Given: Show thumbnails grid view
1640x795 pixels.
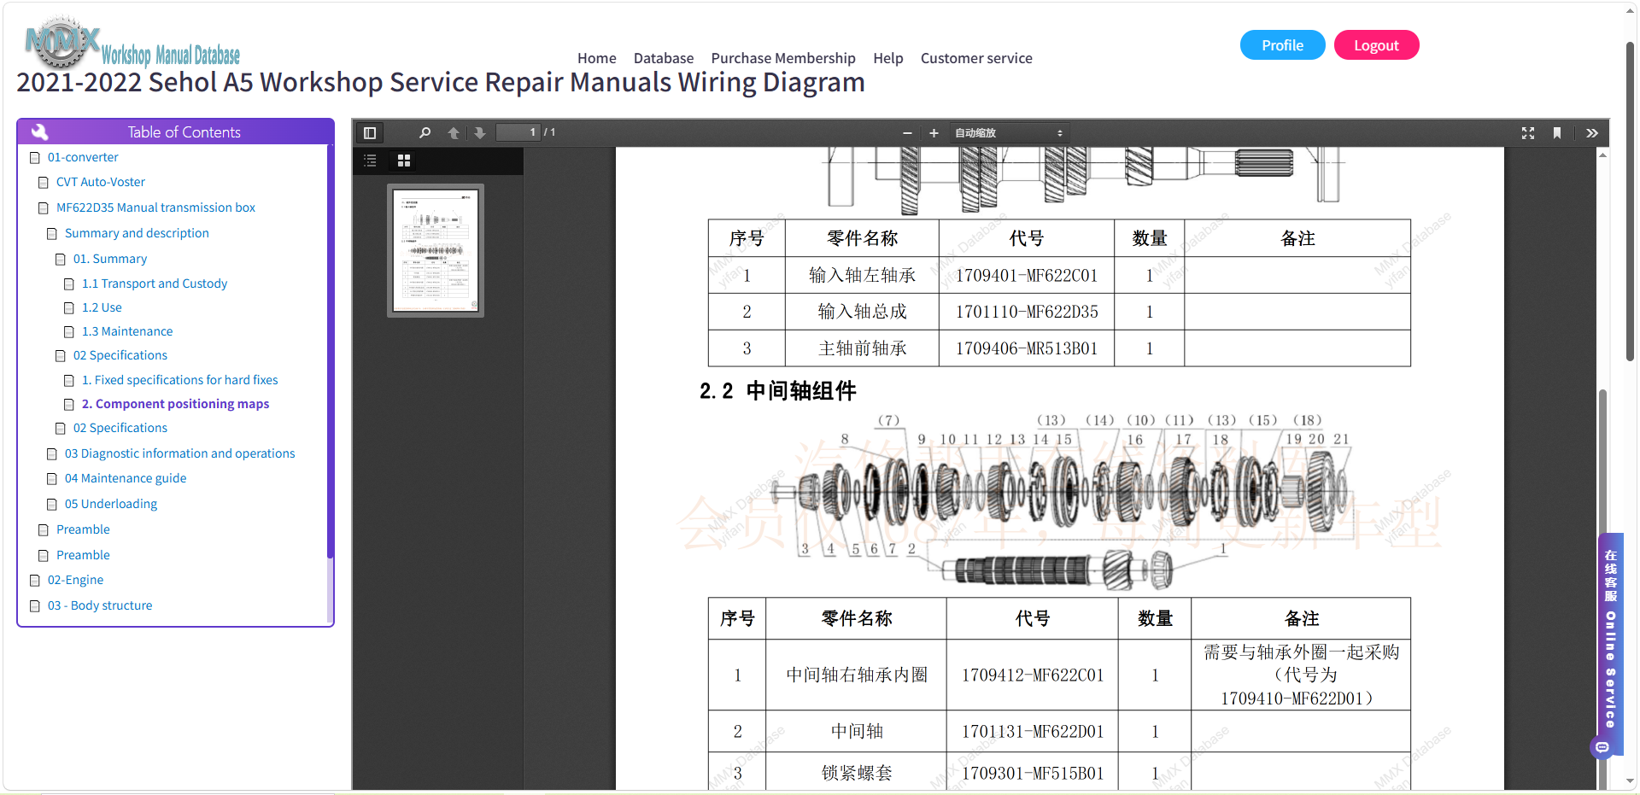Looking at the screenshot, I should (x=404, y=161).
